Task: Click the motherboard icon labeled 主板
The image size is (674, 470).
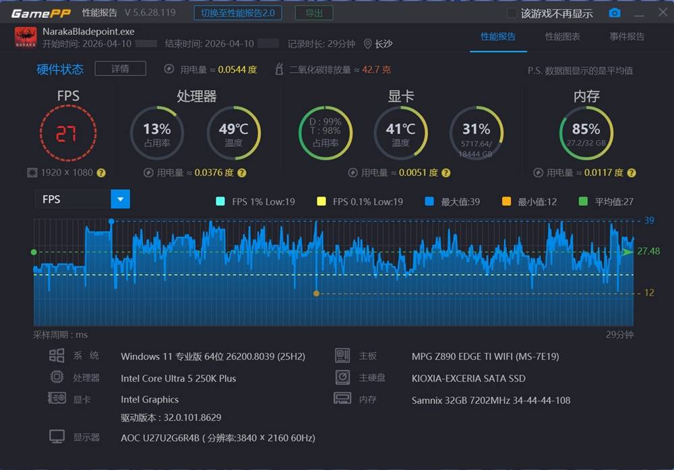Action: point(342,356)
